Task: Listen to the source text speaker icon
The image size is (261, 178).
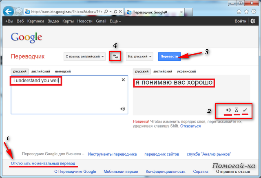Action: pyautogui.click(x=123, y=109)
